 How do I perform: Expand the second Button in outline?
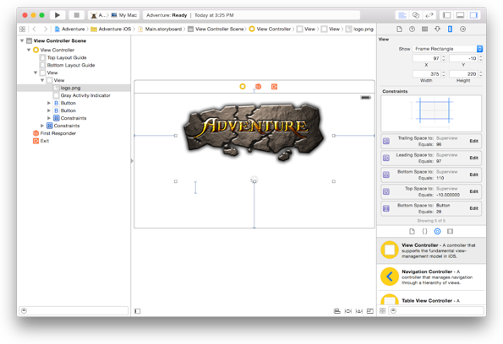[x=49, y=110]
